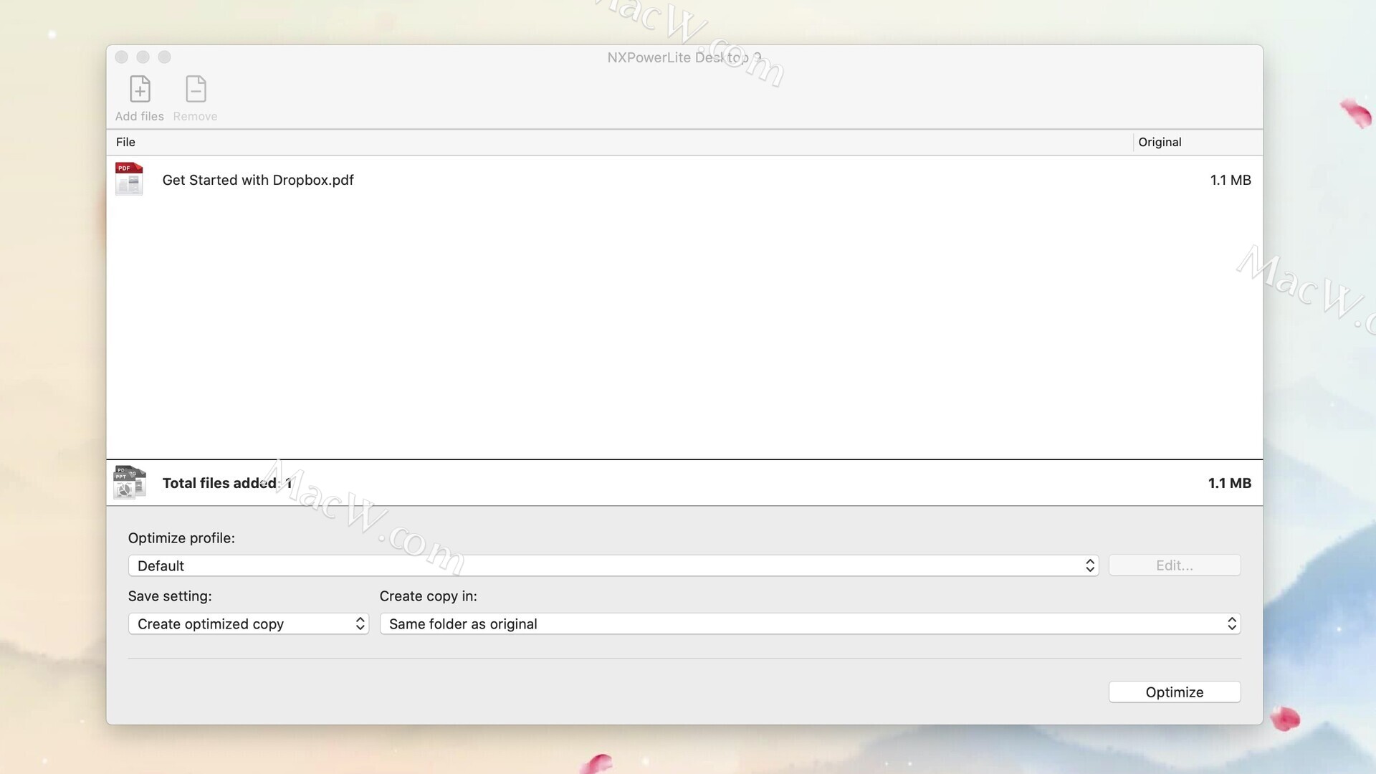The width and height of the screenshot is (1376, 774).
Task: Click the Save setting: label
Action: tap(170, 596)
